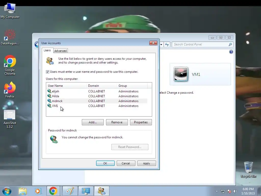Open File Explorer from taskbar
The image size is (261, 196).
click(x=23, y=191)
